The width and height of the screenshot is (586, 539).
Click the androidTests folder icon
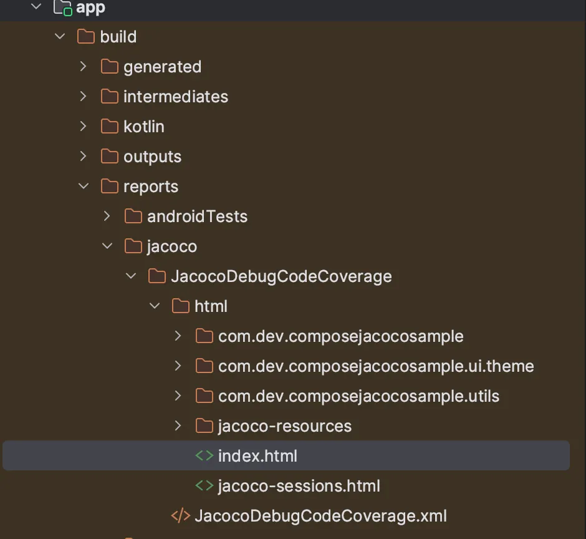tap(133, 216)
